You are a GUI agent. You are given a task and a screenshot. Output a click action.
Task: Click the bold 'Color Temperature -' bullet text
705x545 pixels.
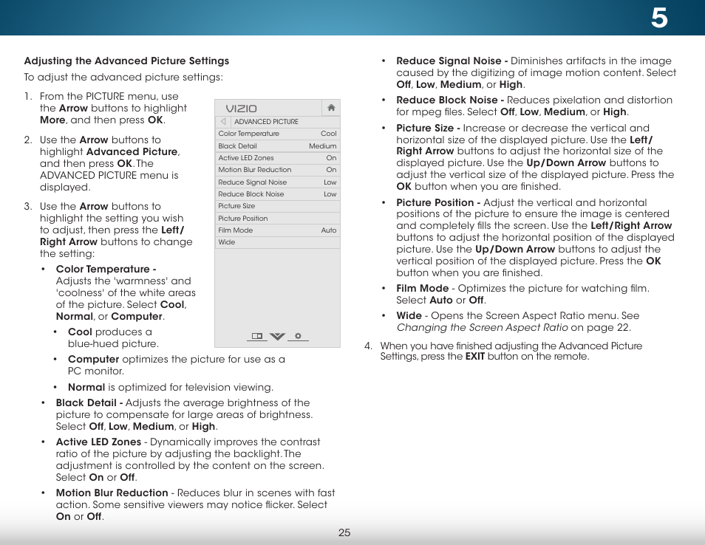pyautogui.click(x=106, y=269)
